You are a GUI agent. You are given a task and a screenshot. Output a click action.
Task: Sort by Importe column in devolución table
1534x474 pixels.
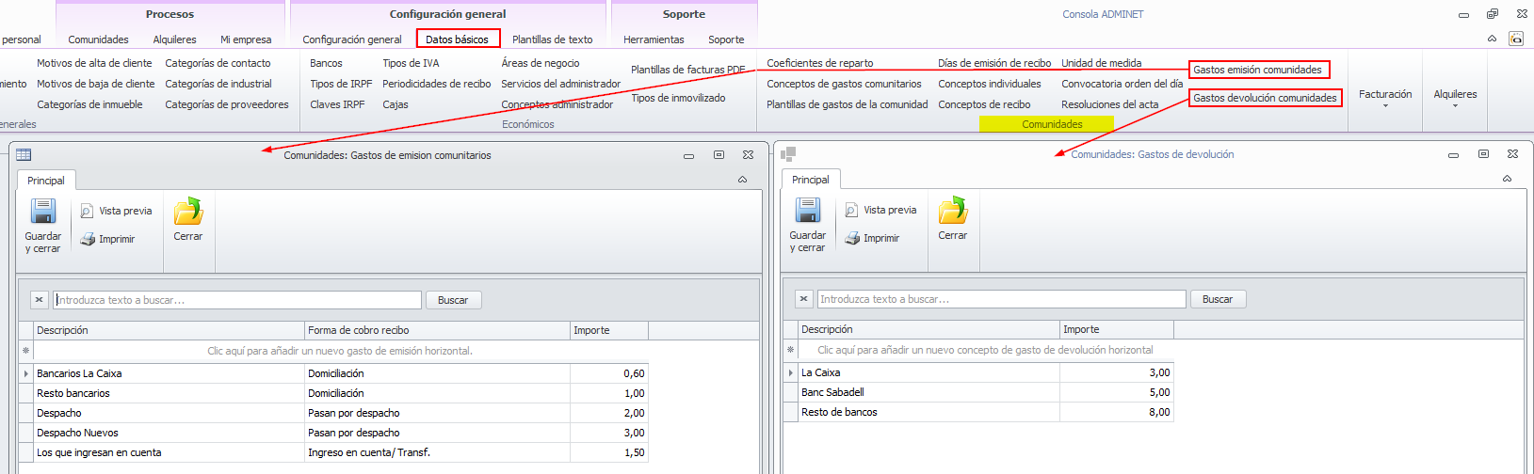tap(1116, 329)
